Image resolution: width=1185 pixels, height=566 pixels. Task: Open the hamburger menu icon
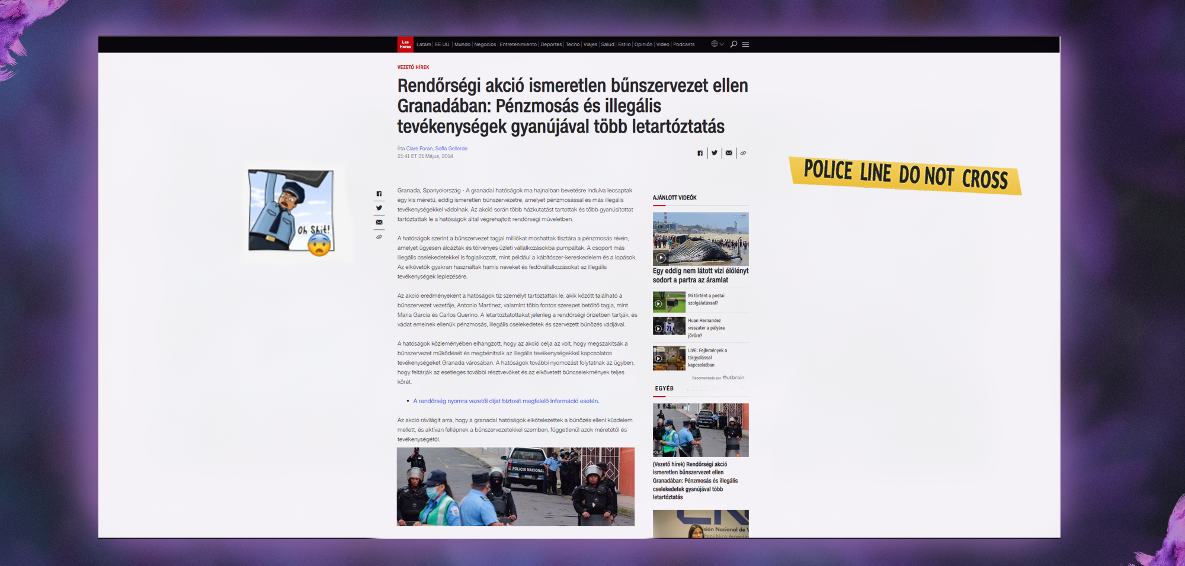coord(745,44)
